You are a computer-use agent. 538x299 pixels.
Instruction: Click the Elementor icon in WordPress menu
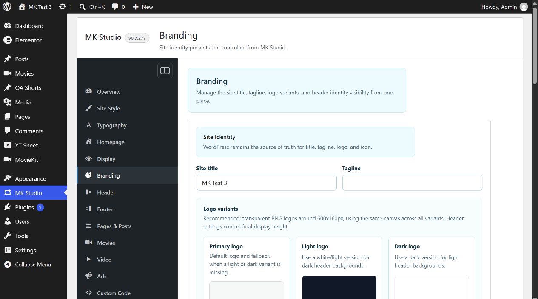coord(7,40)
